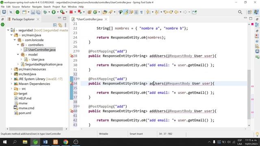Image resolution: width=260 pixels, height=146 pixels.
Task: Open Debug button dropdown arrow
Action: tap(49, 12)
